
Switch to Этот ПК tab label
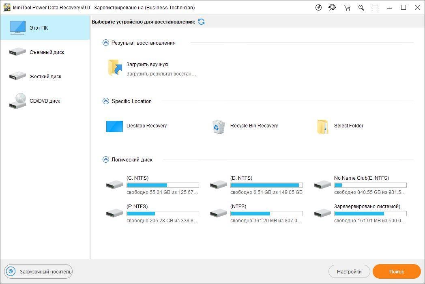(39, 28)
